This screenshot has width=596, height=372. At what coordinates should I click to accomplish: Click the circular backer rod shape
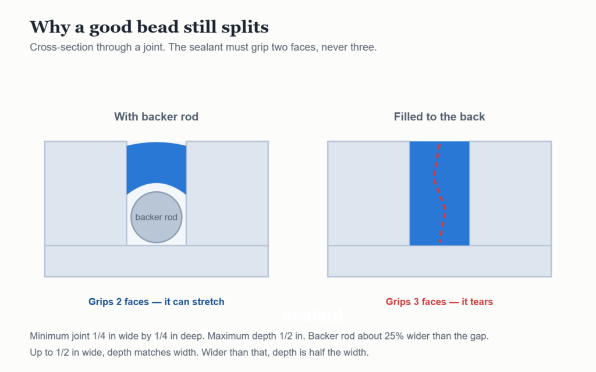[156, 217]
